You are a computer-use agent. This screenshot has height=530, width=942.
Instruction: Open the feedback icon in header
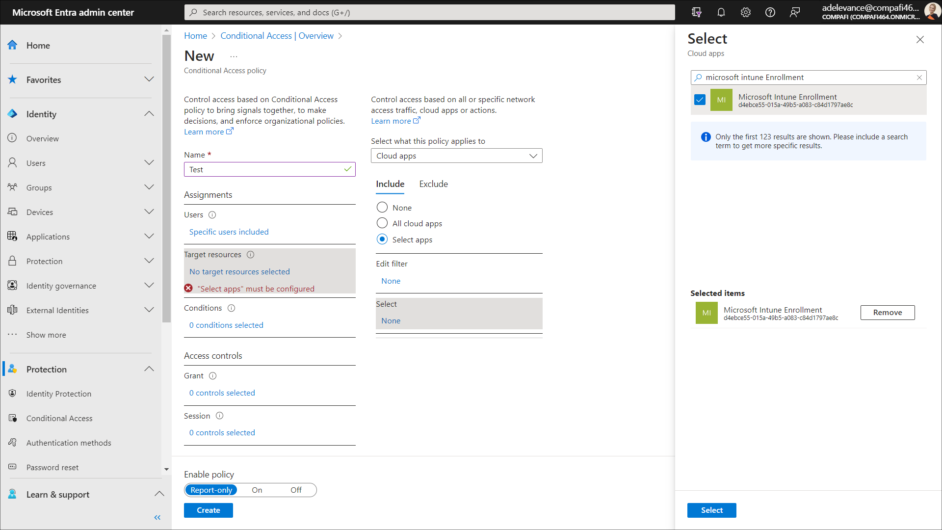[794, 12]
